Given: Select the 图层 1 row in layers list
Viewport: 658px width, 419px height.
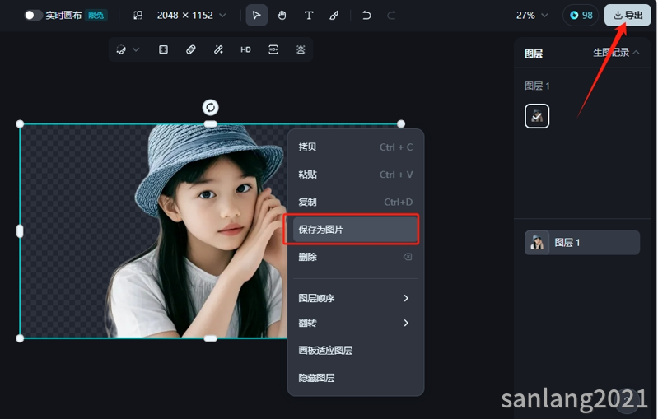Looking at the screenshot, I should click(x=582, y=242).
